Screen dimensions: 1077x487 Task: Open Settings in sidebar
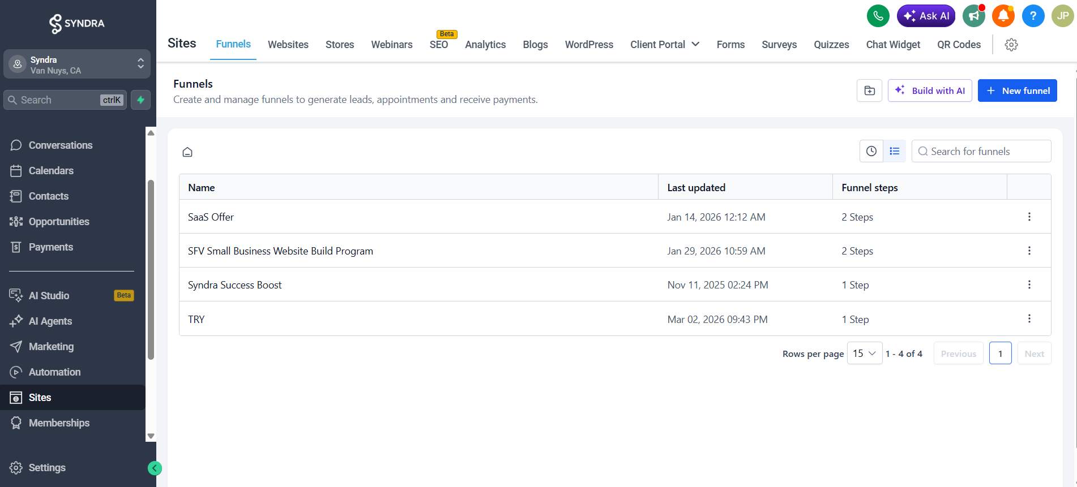47,468
